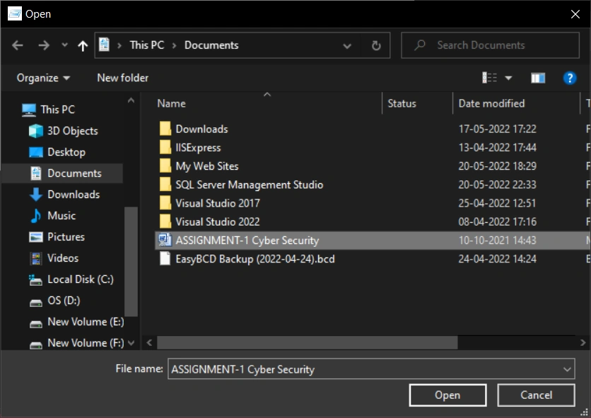Select EasyBCD Backup (2022-04-24).bcd file

[254, 259]
